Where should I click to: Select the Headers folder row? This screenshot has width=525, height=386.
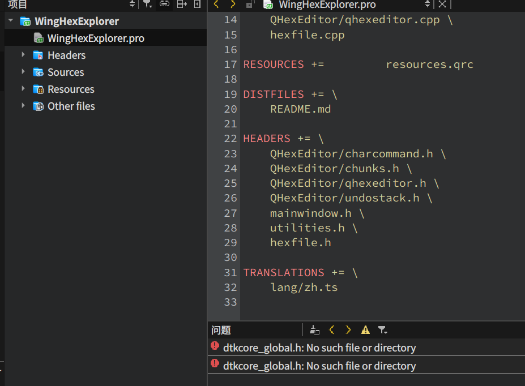[105, 55]
